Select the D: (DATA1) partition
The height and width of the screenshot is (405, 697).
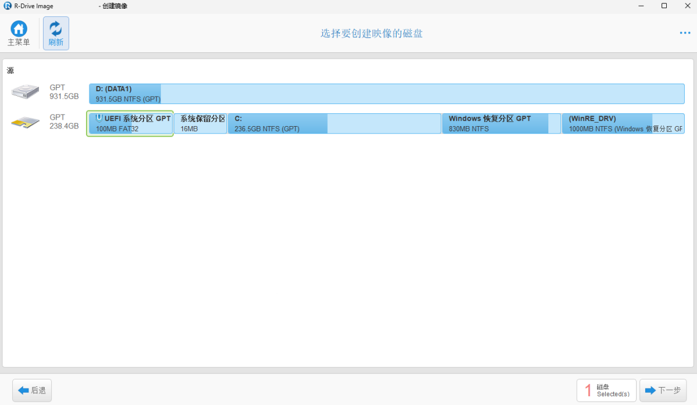(x=386, y=94)
